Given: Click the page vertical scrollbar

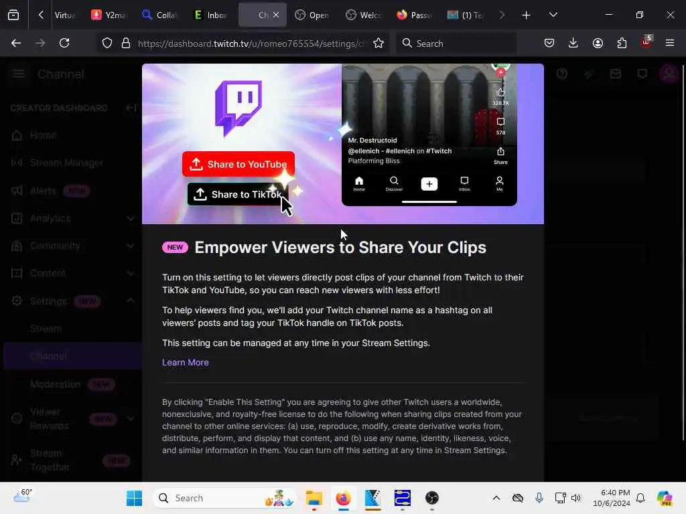Looking at the screenshot, I should (683, 252).
